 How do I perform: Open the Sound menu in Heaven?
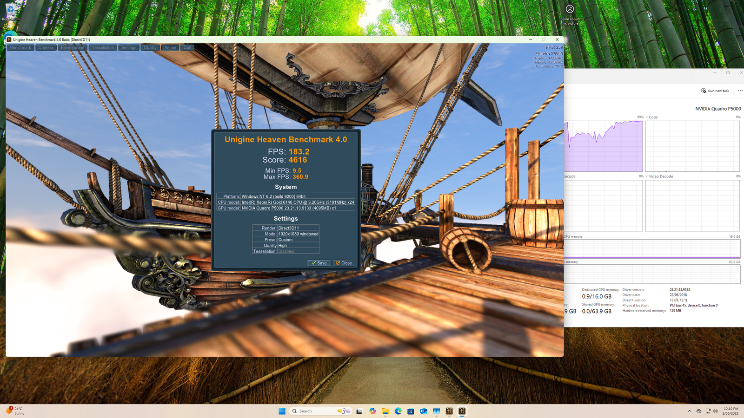(170, 48)
